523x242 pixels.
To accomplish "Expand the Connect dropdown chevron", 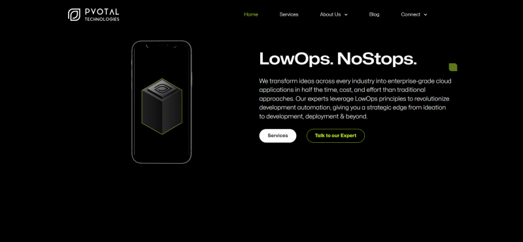I will tap(426, 14).
